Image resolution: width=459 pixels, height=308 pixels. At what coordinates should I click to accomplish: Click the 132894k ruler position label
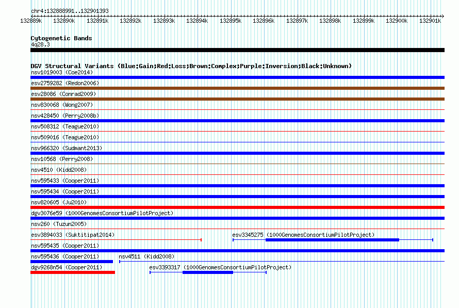pyautogui.click(x=197, y=21)
